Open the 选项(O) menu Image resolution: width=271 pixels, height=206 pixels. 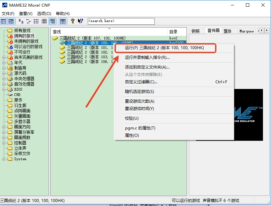(44, 14)
